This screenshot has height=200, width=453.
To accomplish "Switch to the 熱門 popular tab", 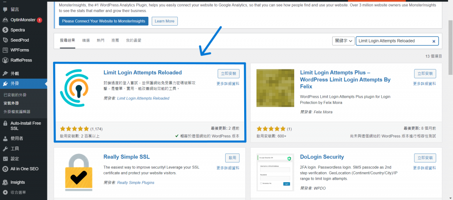I will point(100,41).
